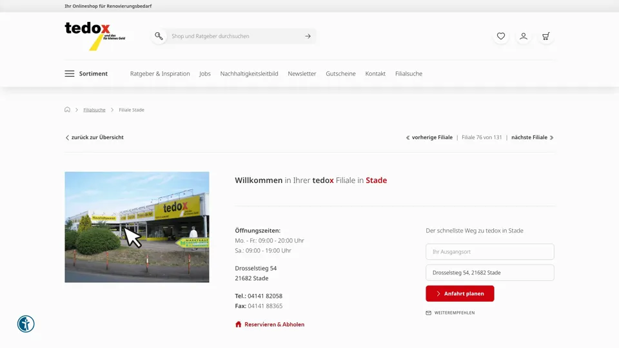Viewport: 619px width, 348px height.
Task: Click the phone number 04141 82058
Action: (x=265, y=296)
